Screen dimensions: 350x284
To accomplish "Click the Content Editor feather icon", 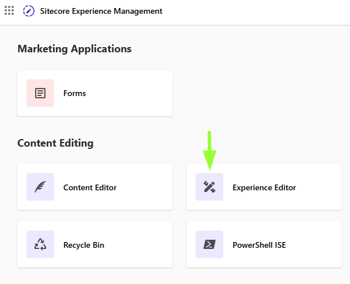I will [40, 187].
